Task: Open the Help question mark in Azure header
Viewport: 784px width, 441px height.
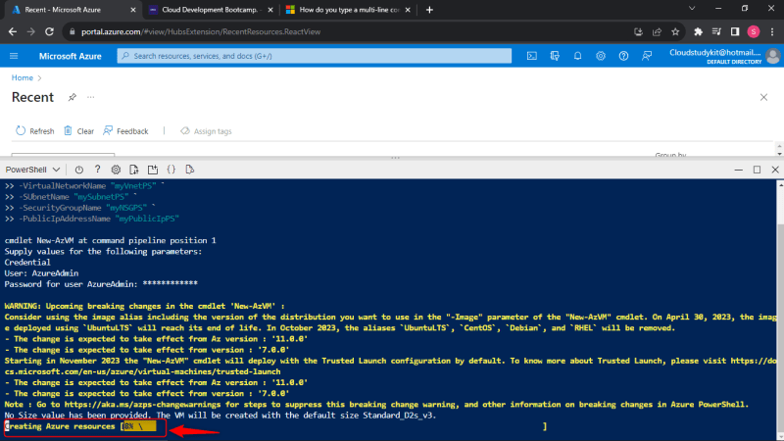Action: click(623, 56)
